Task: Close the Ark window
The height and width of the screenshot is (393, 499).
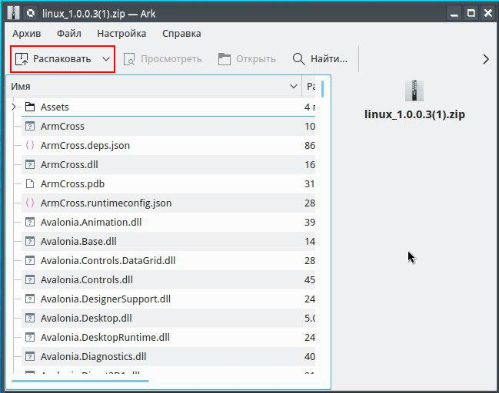Action: (x=488, y=13)
